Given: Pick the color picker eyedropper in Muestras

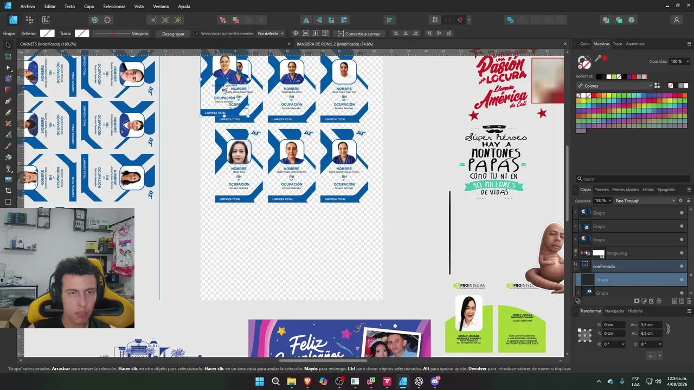Looking at the screenshot, I should point(597,58).
